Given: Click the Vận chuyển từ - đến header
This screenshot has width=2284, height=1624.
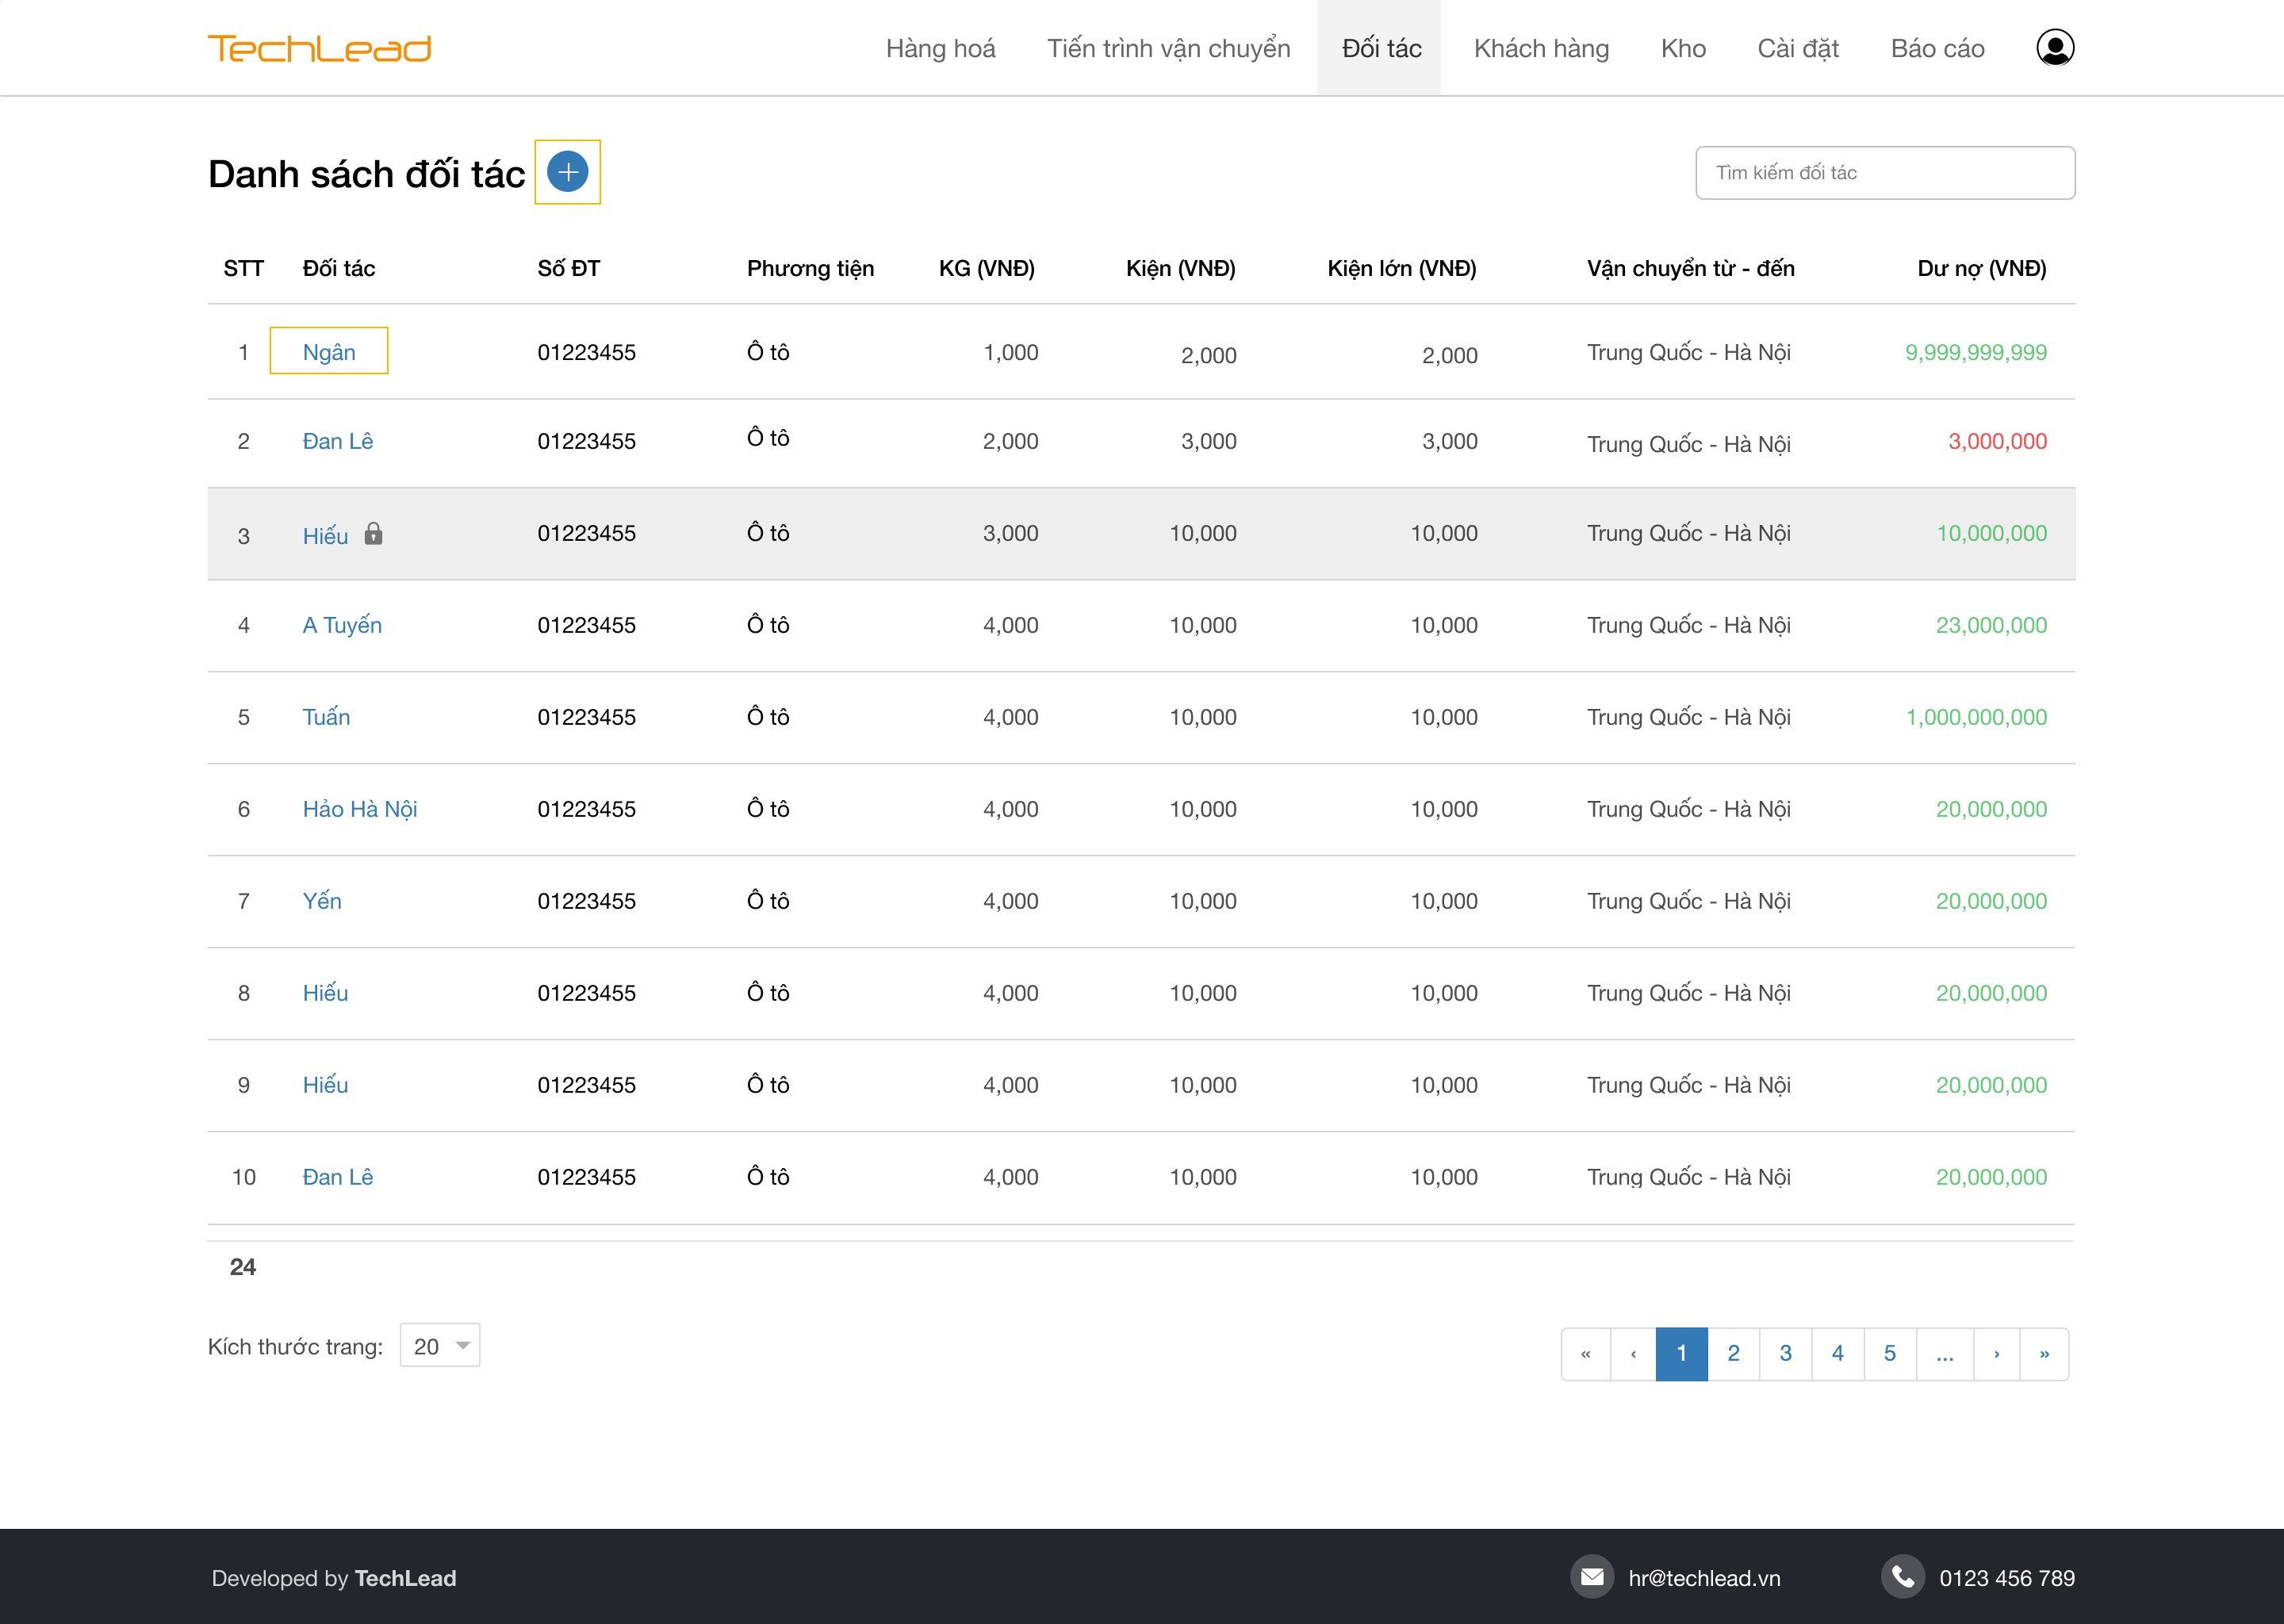Looking at the screenshot, I should [1691, 268].
